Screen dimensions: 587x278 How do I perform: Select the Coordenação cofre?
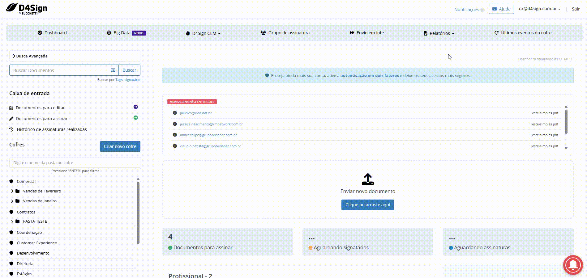point(29,232)
